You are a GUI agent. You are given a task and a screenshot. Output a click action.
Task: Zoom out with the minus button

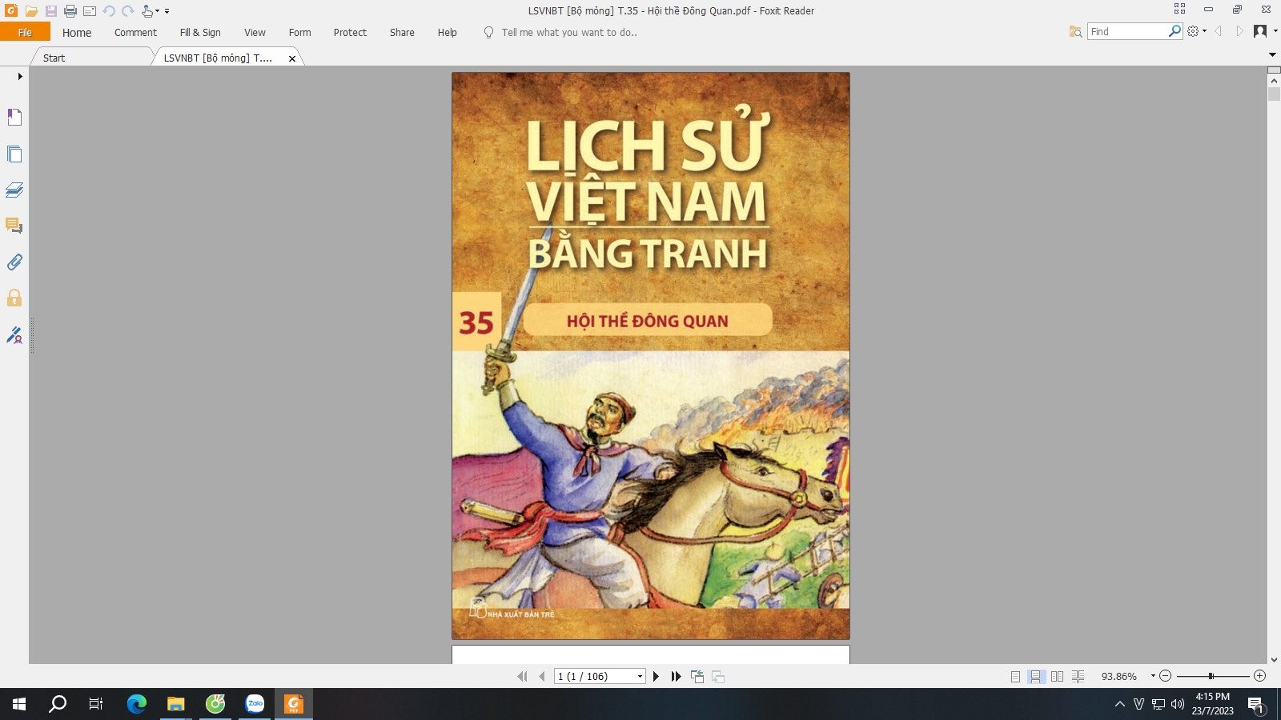[1166, 676]
